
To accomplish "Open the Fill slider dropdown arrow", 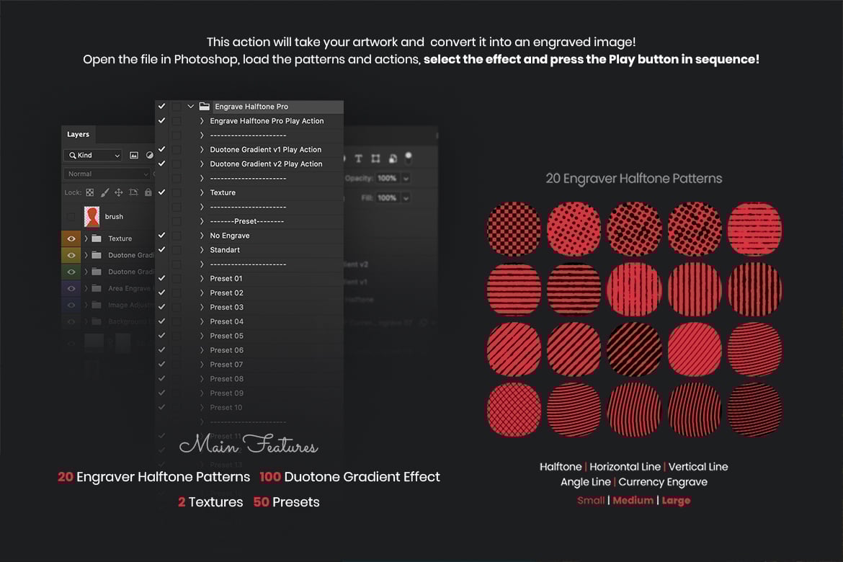I will pos(406,198).
